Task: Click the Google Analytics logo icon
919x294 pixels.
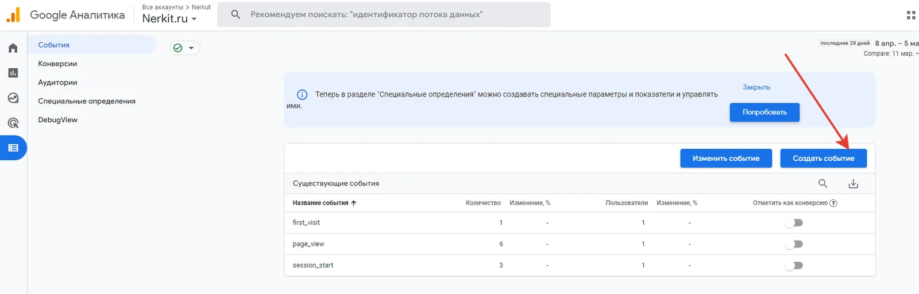Action: [x=13, y=15]
